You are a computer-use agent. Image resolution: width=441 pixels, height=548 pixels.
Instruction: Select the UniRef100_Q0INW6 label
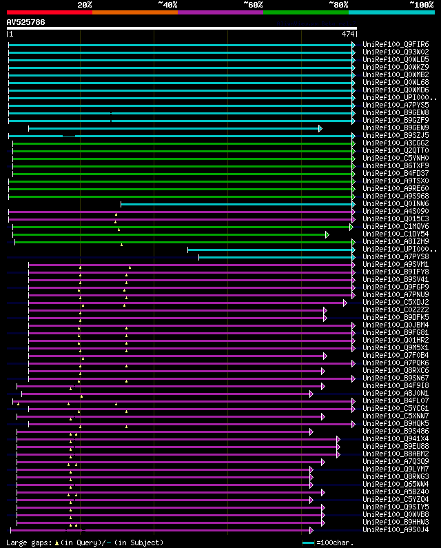point(396,204)
